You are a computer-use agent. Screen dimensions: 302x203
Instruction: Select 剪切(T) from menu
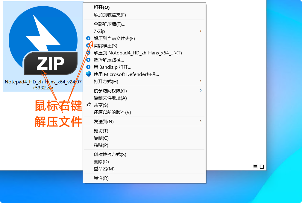tap(144, 131)
